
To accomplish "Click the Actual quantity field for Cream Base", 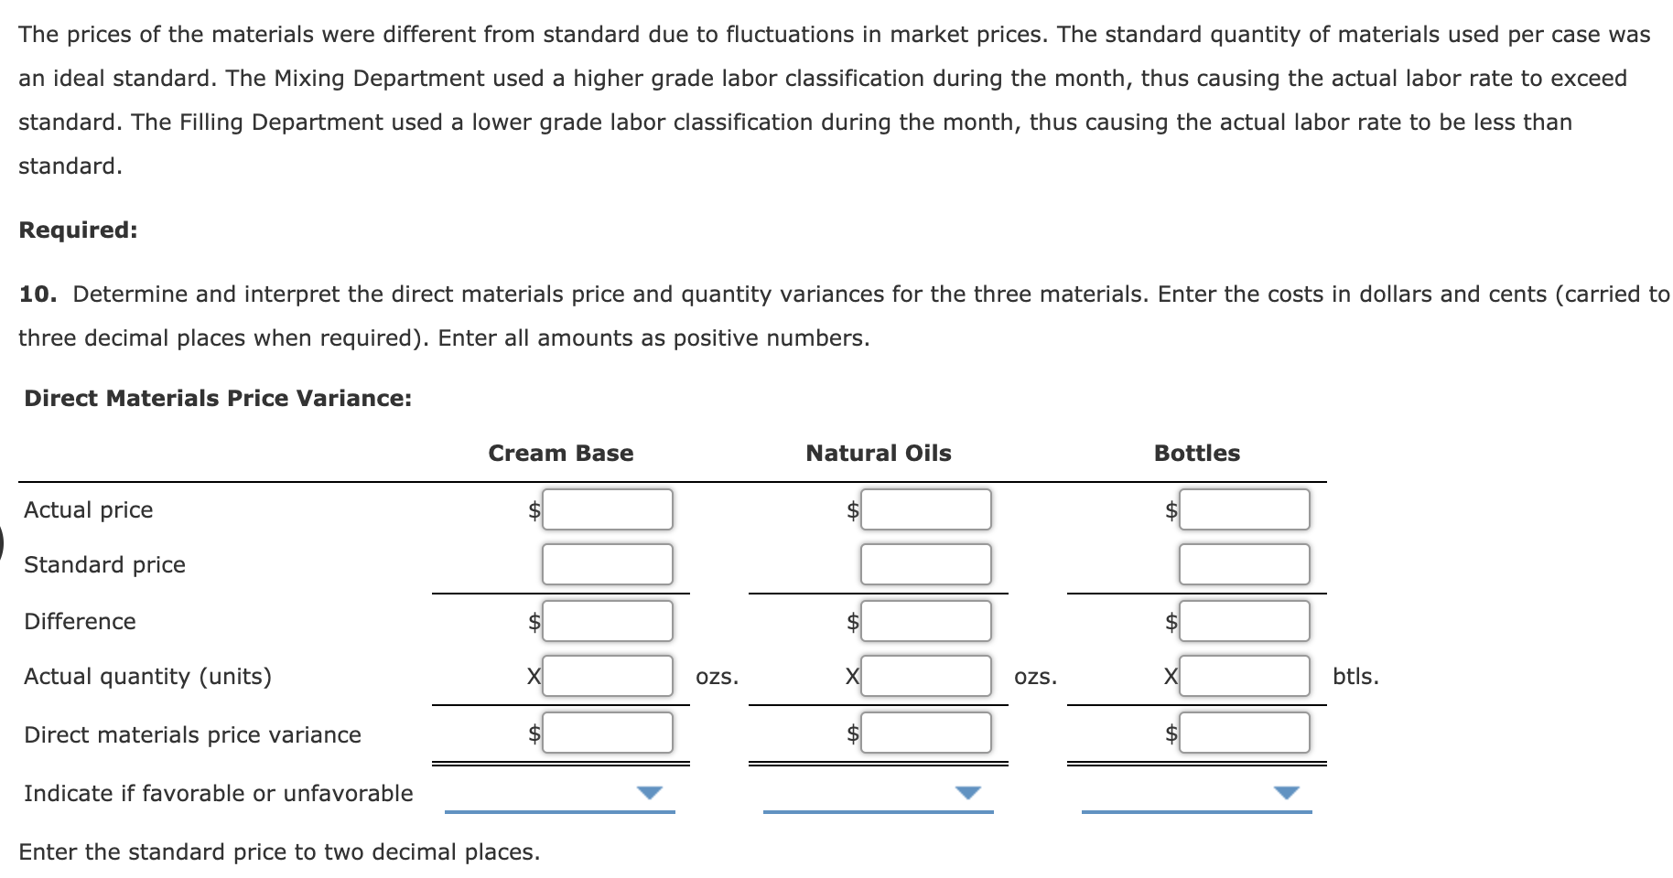I will tap(607, 676).
